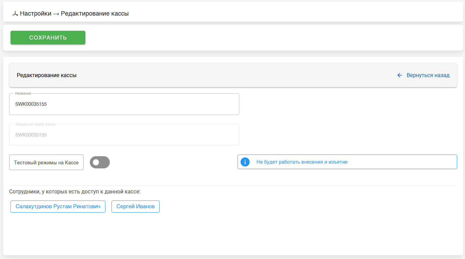The width and height of the screenshot is (465, 259).
Task: Click the Название input field
Action: 124,104
